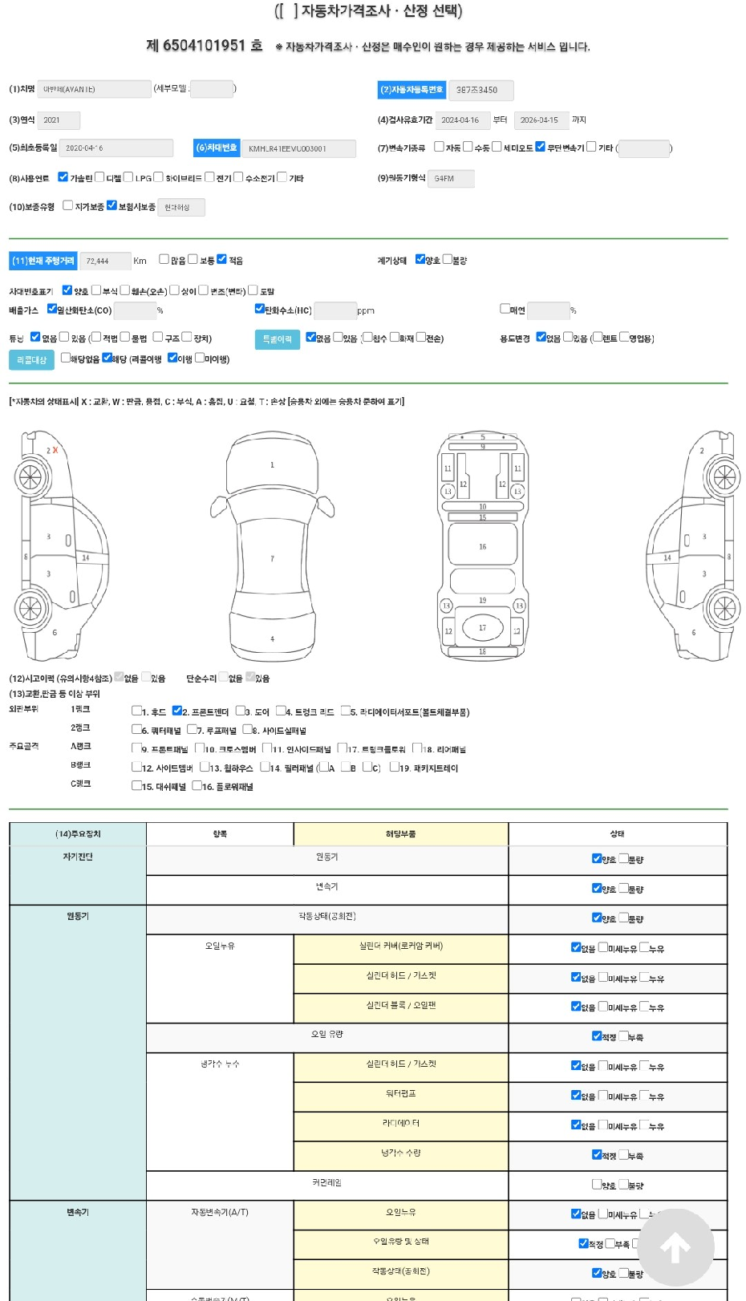The width and height of the screenshot is (746, 1301).
Task: Check the 자동 transmission type checkbox
Action: pyautogui.click(x=439, y=147)
